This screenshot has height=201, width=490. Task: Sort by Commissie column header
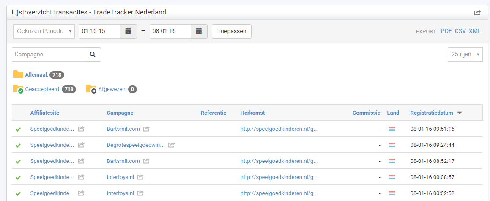366,113
